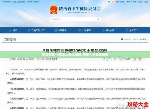Click the 分享 share label
Viewport: 150px width, 109px height.
[128, 59]
